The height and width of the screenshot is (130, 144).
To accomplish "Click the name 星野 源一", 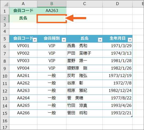I will tap(77, 61).
